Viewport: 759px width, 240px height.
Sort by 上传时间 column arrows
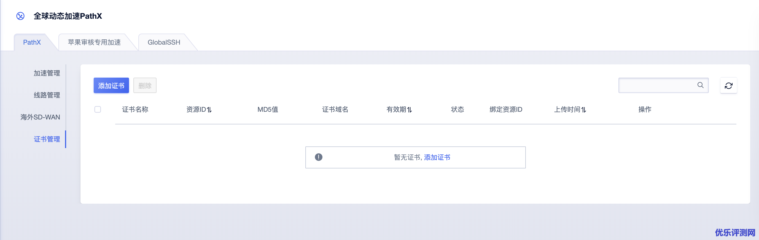point(584,110)
